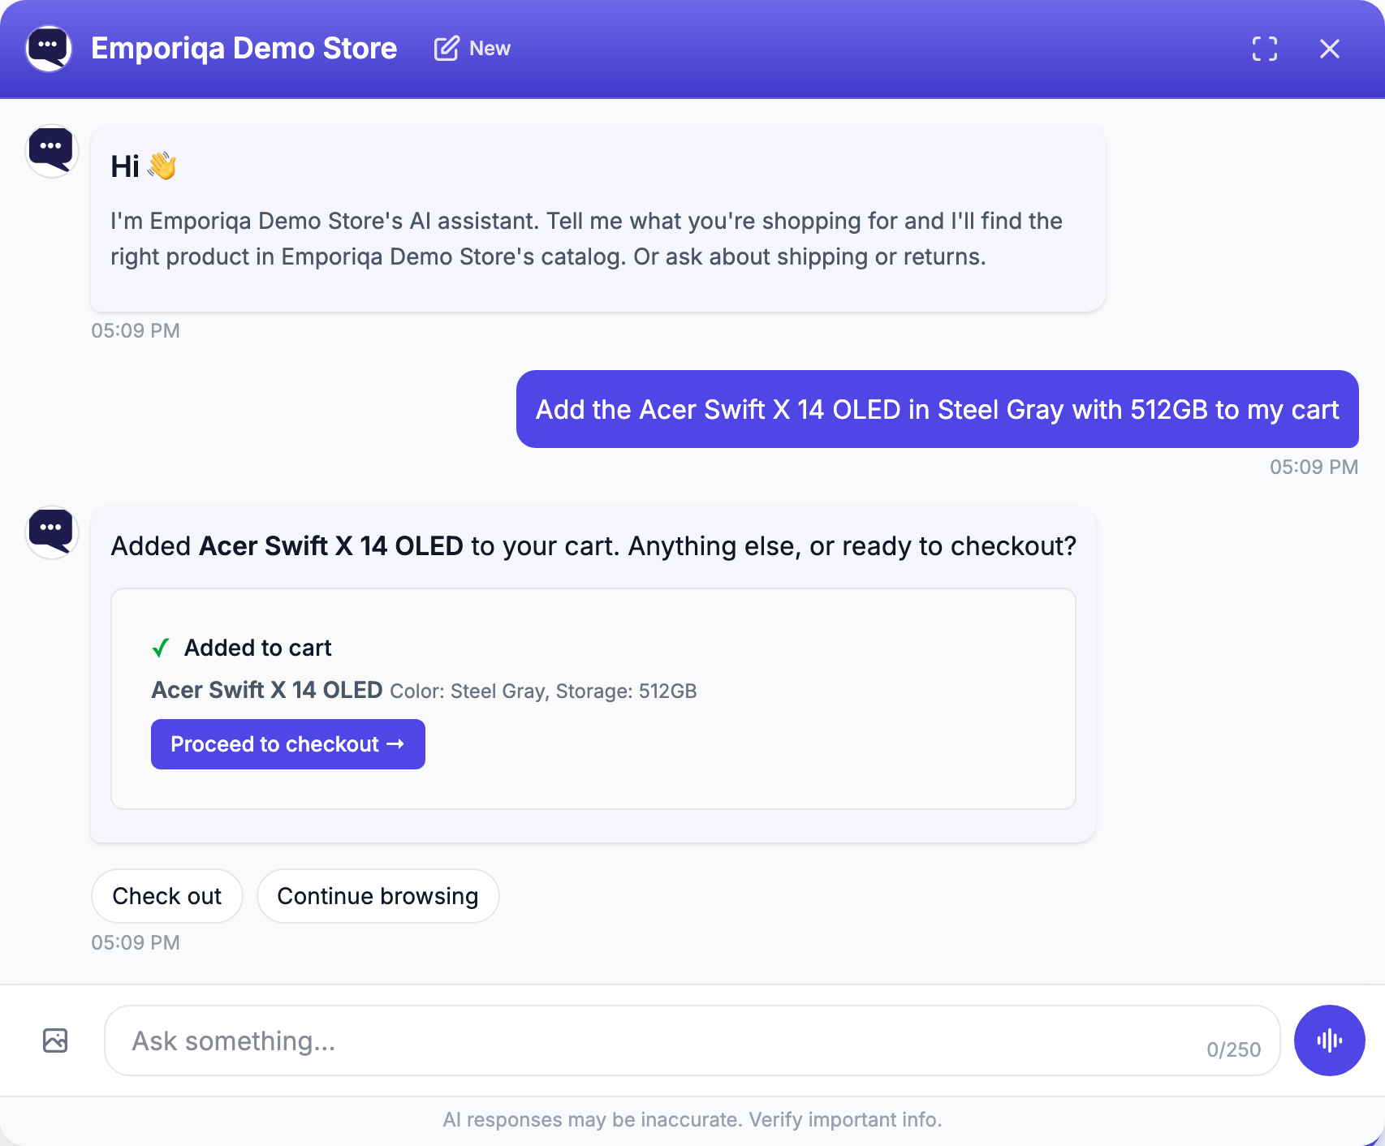Click the assistant avatar beside the greeting
This screenshot has width=1385, height=1146.
point(52,151)
